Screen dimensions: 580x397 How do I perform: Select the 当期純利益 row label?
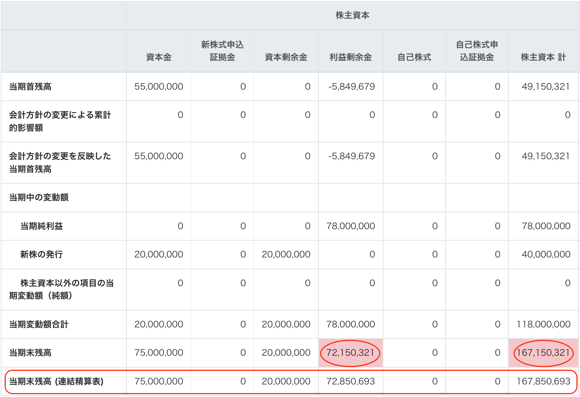point(41,226)
